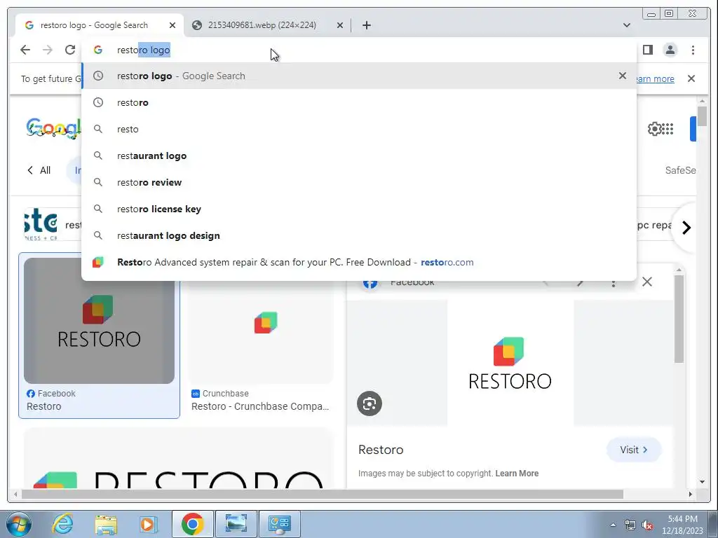Dismiss the info bar with its close X
This screenshot has width=718, height=538.
click(691, 78)
